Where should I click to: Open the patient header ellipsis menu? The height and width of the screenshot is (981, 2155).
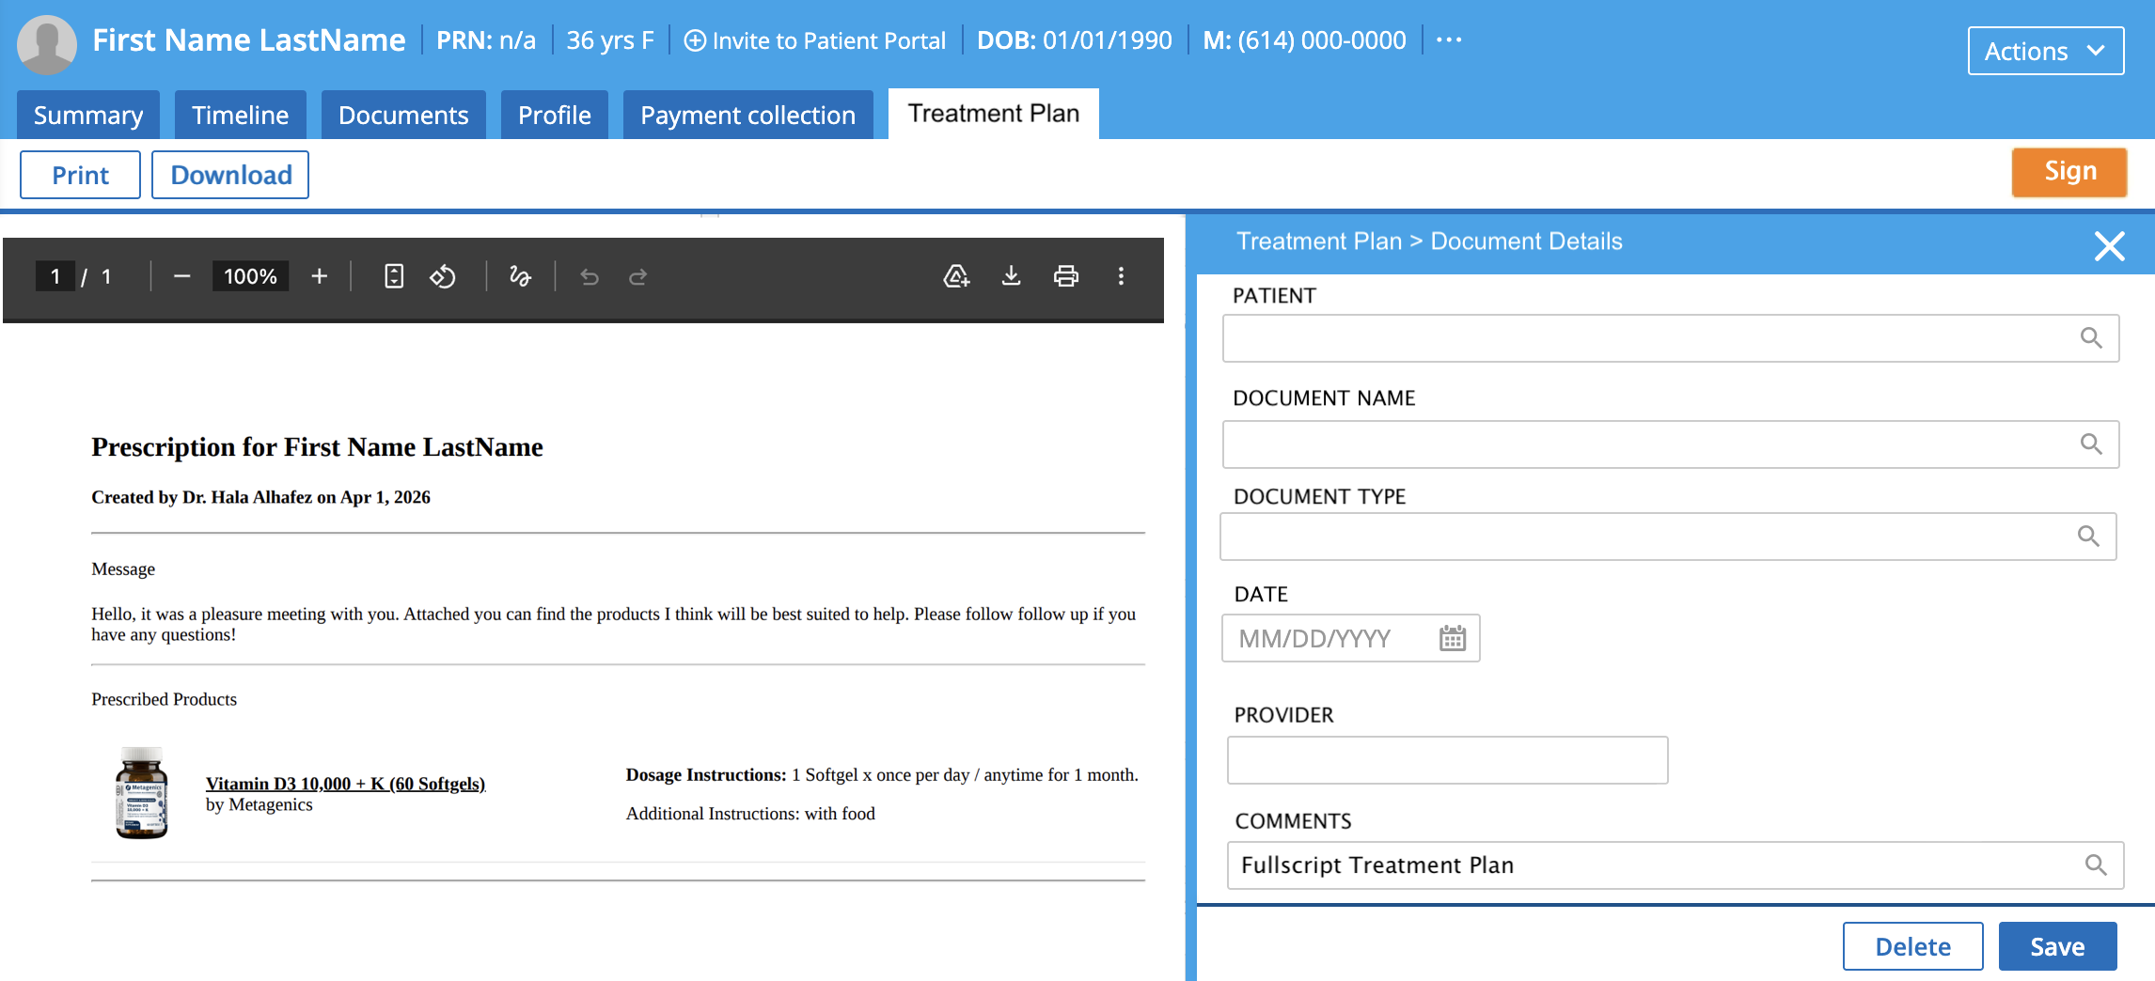point(1449,40)
